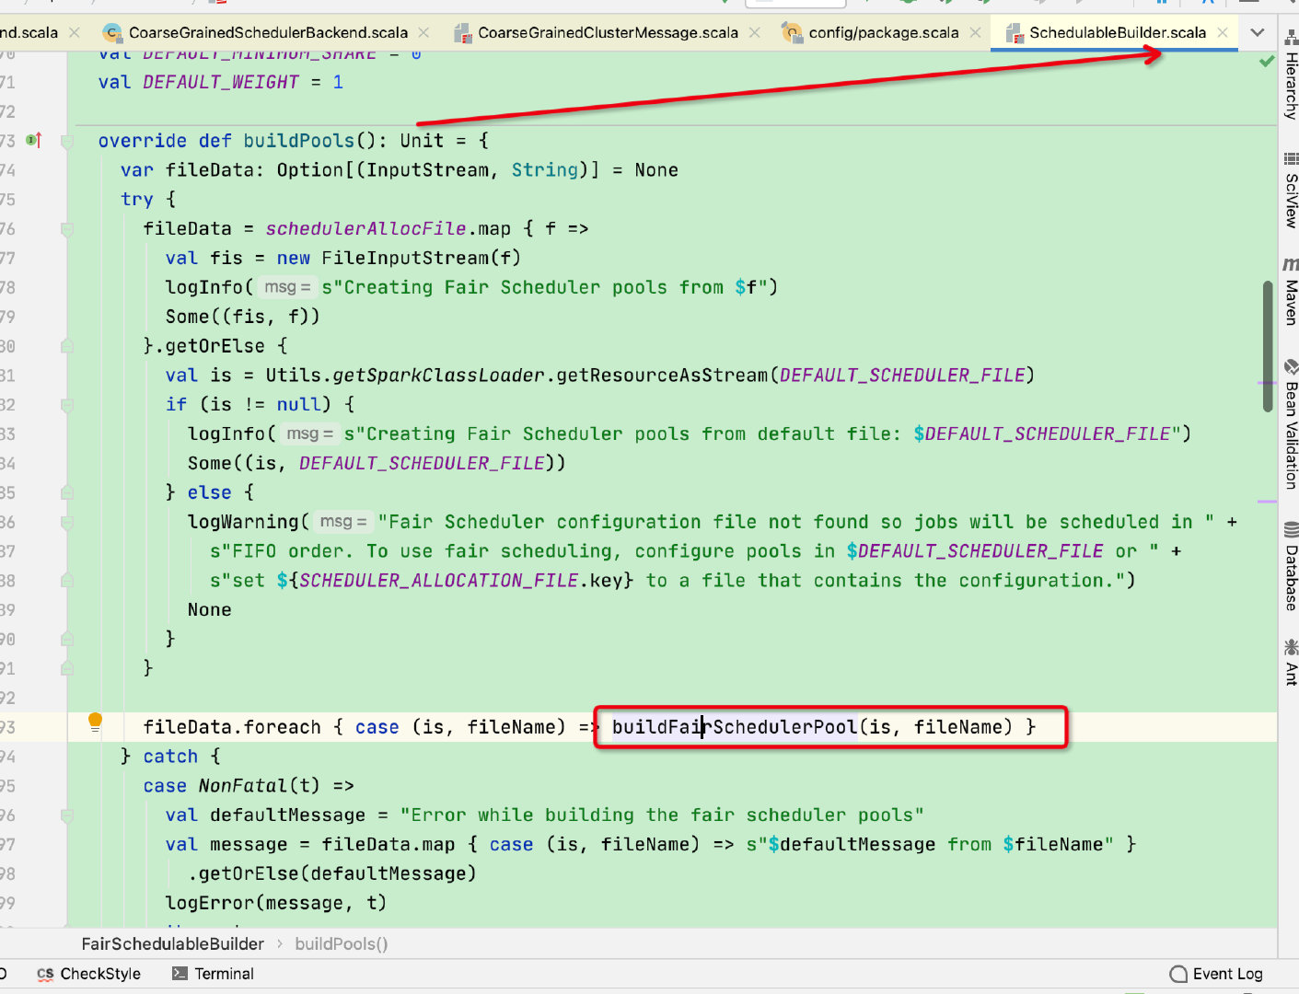The image size is (1299, 994).
Task: Click the NonFatal(t) case pattern
Action: click(260, 786)
